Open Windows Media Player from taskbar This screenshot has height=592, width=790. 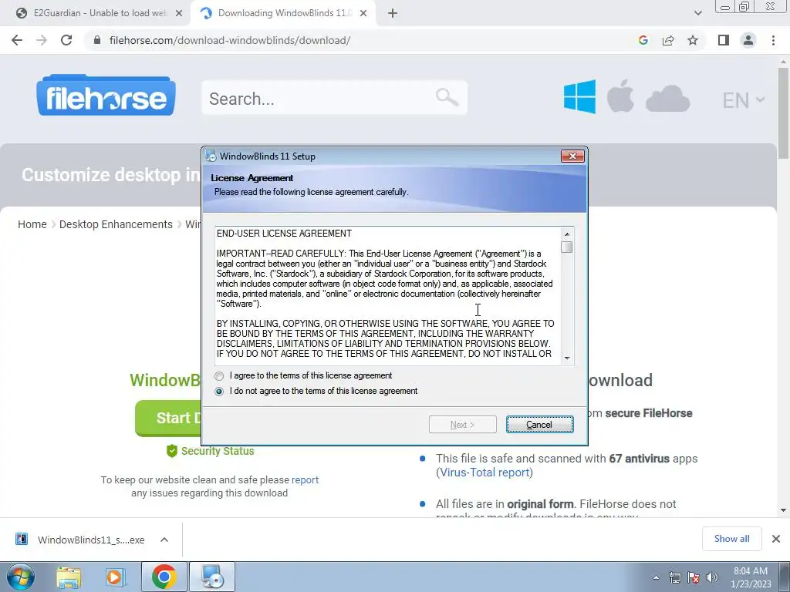[x=115, y=577]
